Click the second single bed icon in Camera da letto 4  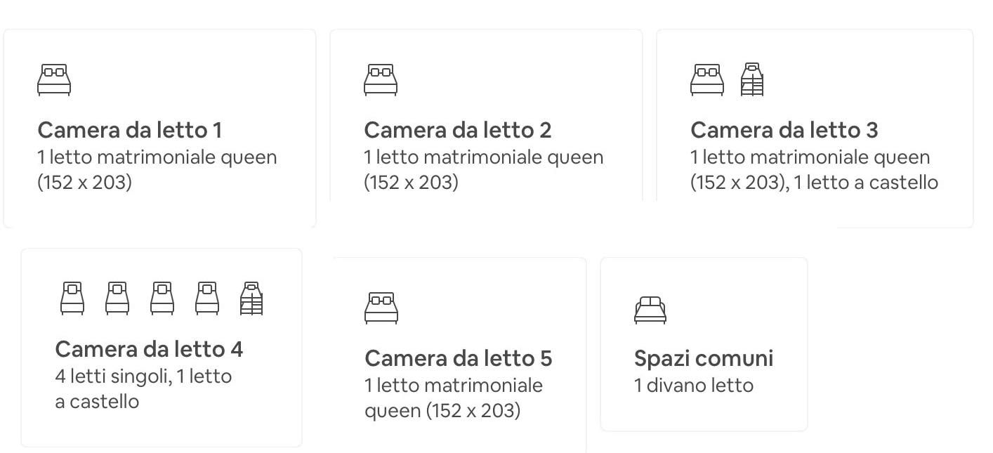click(117, 298)
